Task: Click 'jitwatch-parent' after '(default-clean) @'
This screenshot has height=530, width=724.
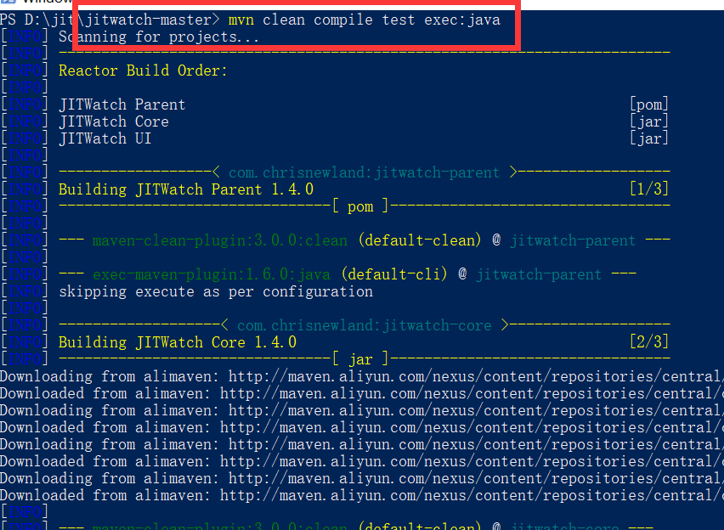Action: 573,240
